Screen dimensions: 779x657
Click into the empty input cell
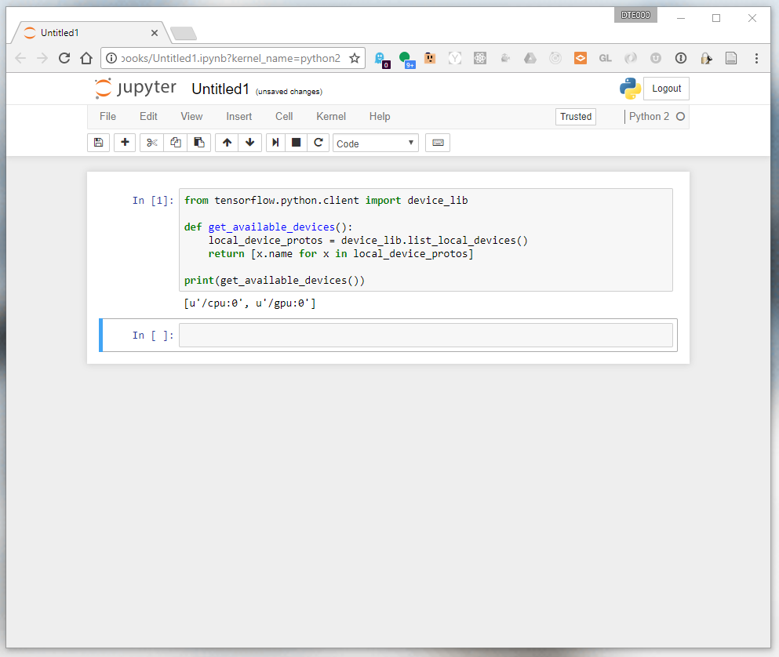click(425, 336)
